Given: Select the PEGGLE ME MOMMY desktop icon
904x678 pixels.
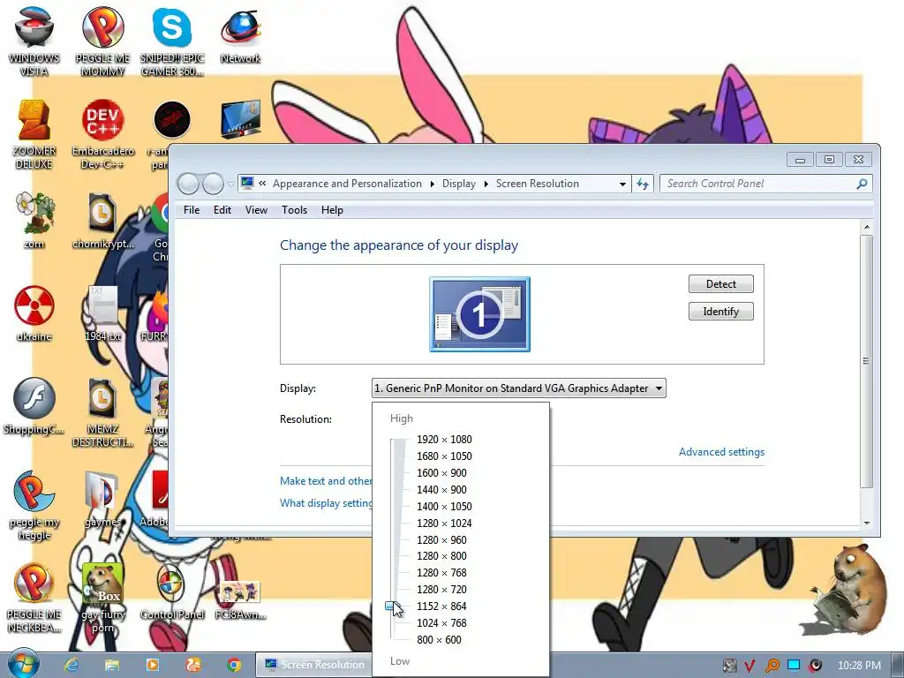Looking at the screenshot, I should coord(102,41).
